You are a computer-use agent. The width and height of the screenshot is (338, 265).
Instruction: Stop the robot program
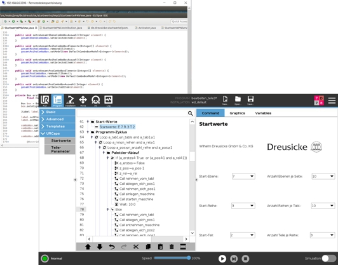pos(245,259)
